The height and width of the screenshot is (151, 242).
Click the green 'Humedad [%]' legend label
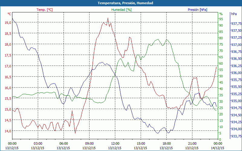tap(122, 10)
